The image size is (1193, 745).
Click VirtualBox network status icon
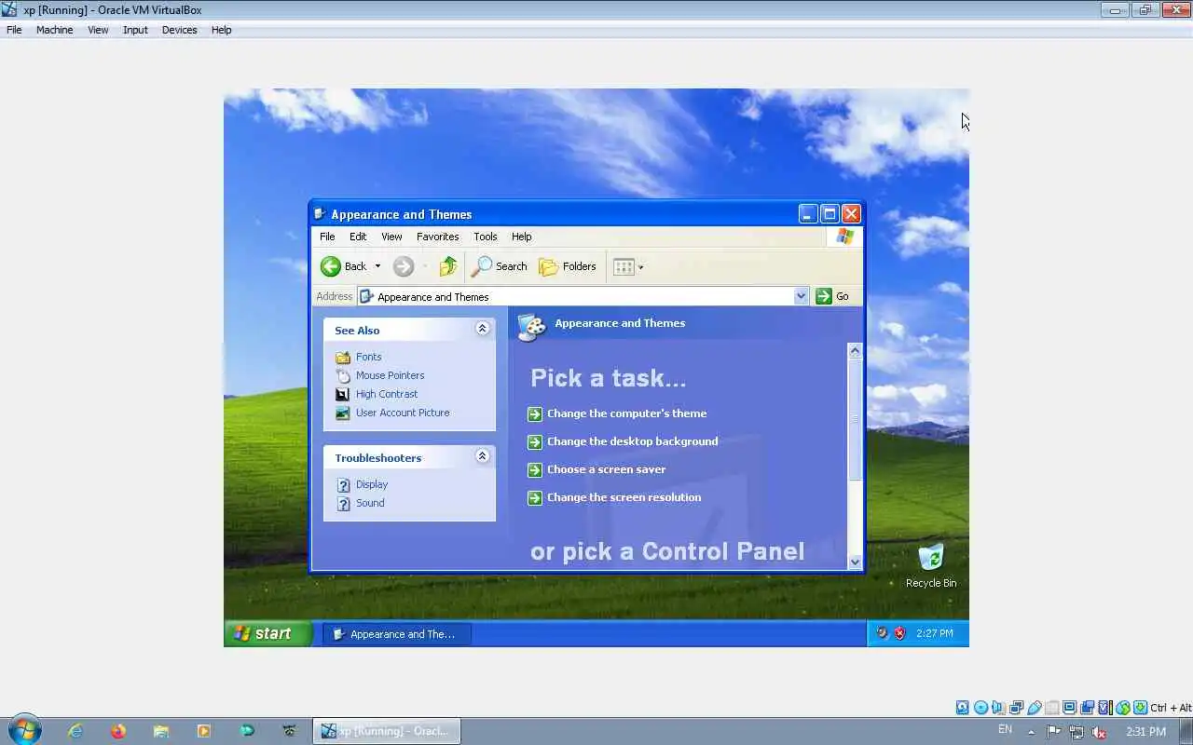1016,708
